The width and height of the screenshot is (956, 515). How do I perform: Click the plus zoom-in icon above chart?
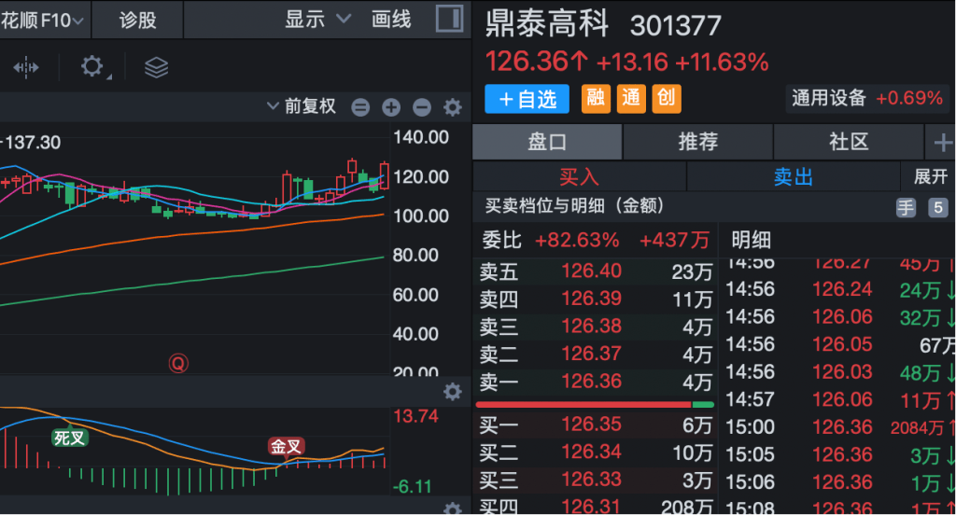click(x=391, y=107)
